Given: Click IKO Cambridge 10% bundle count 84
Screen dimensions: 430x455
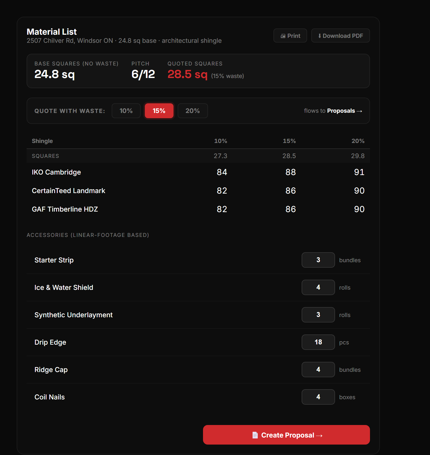Looking at the screenshot, I should click(222, 172).
